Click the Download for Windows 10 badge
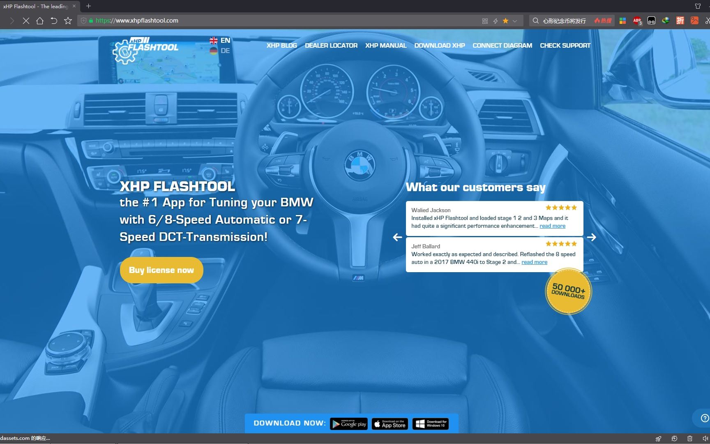Screen dimensions: 710x444 click(x=431, y=424)
